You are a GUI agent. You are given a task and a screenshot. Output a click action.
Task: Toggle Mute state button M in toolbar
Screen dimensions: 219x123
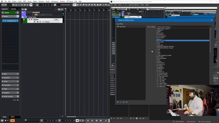pyautogui.click(x=13, y=5)
